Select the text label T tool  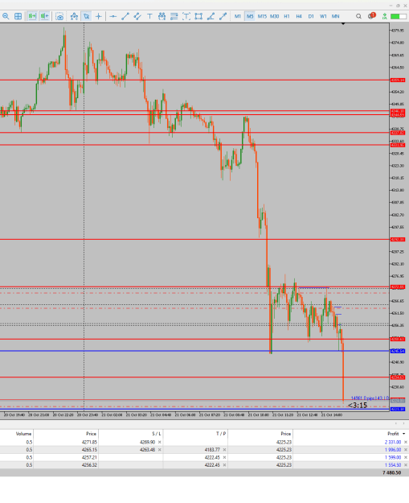(x=149, y=16)
